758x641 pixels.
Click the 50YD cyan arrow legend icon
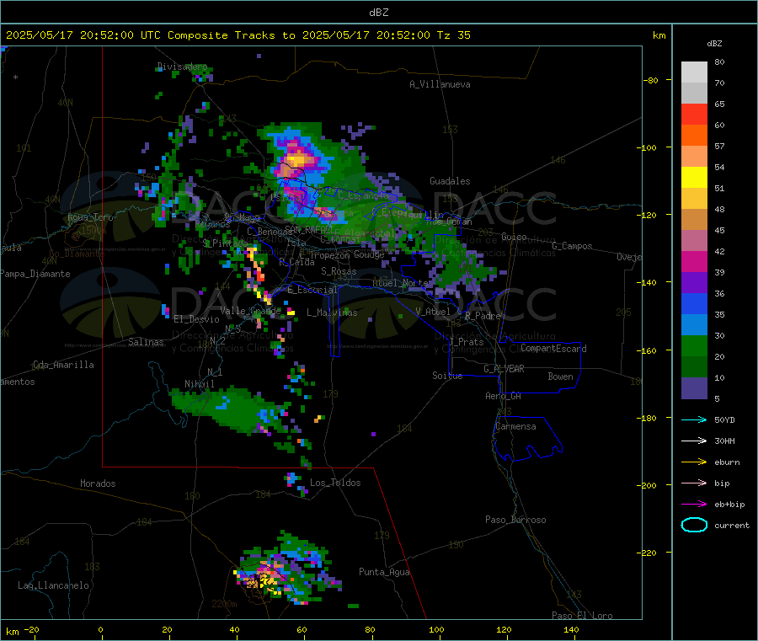pos(694,419)
